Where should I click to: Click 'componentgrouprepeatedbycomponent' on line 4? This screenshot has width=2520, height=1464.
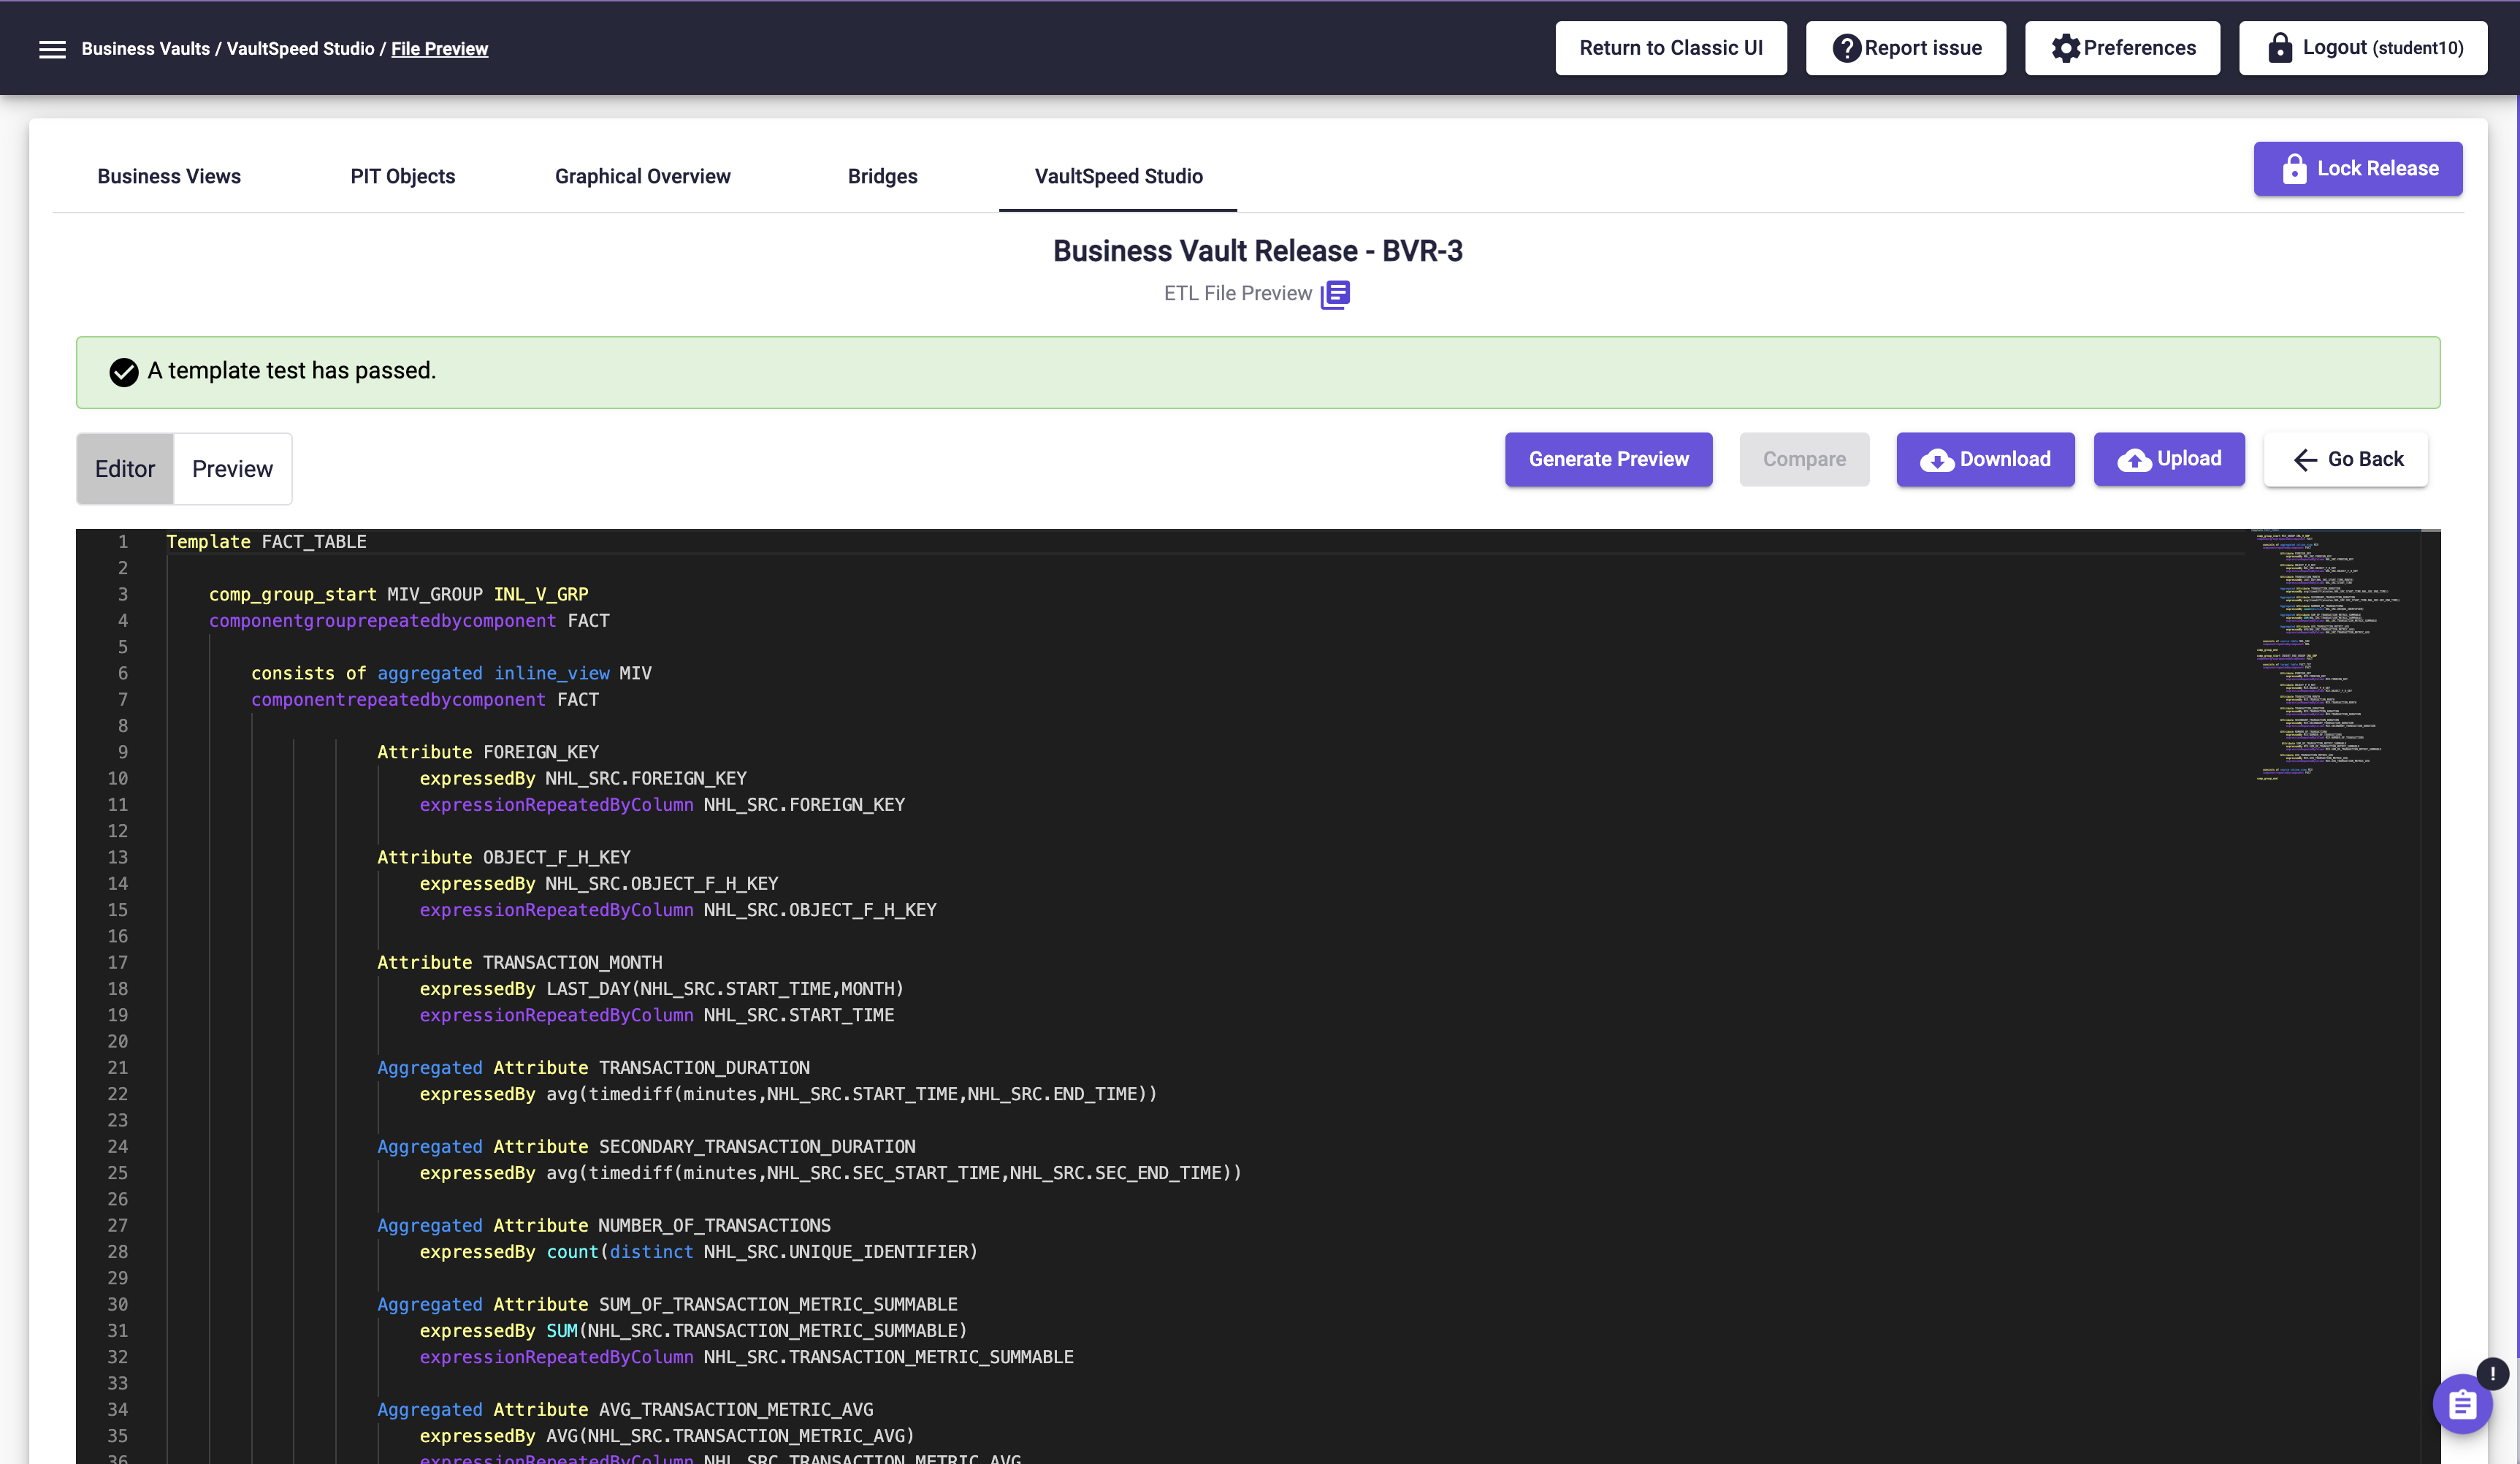click(x=382, y=621)
